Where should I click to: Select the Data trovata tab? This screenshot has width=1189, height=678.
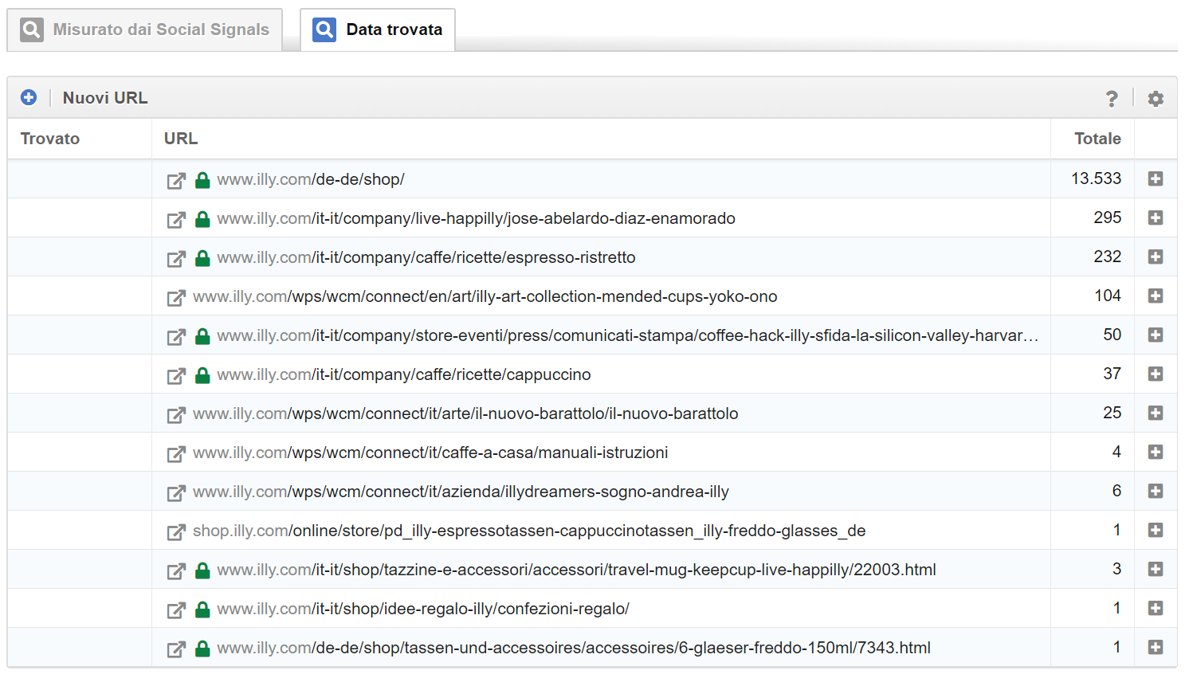click(x=378, y=30)
